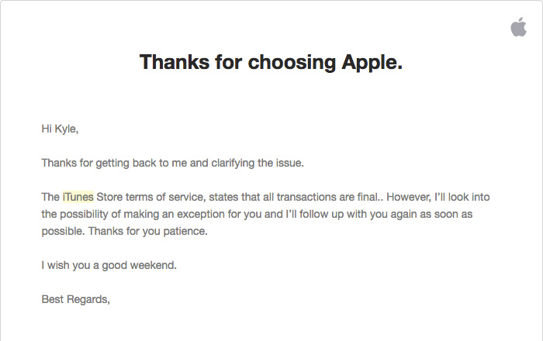Click the word "Apple" in the heading
This screenshot has height=341, width=543.
pyautogui.click(x=372, y=63)
